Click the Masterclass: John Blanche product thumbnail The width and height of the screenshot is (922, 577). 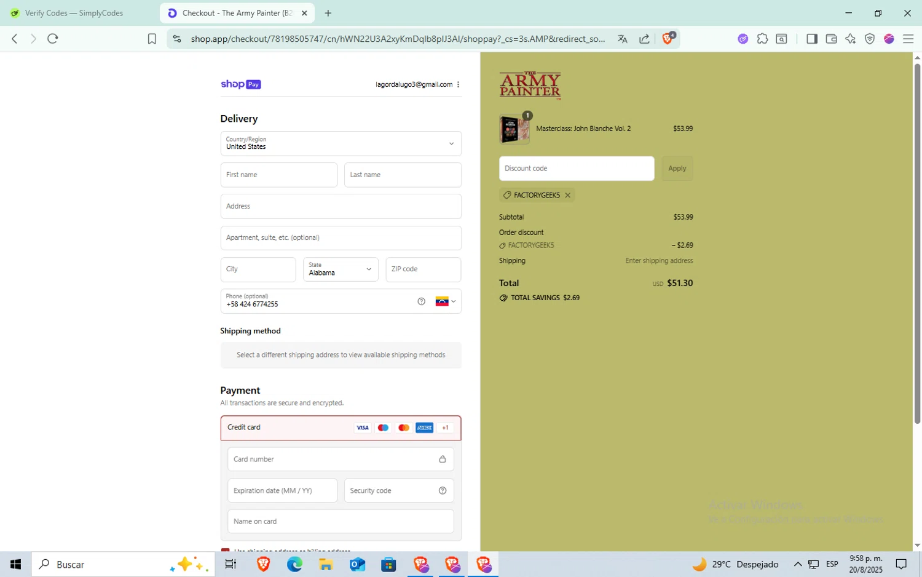[x=514, y=129]
